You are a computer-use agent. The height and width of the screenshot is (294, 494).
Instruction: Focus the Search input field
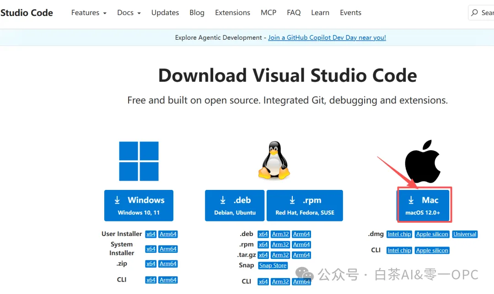481,13
